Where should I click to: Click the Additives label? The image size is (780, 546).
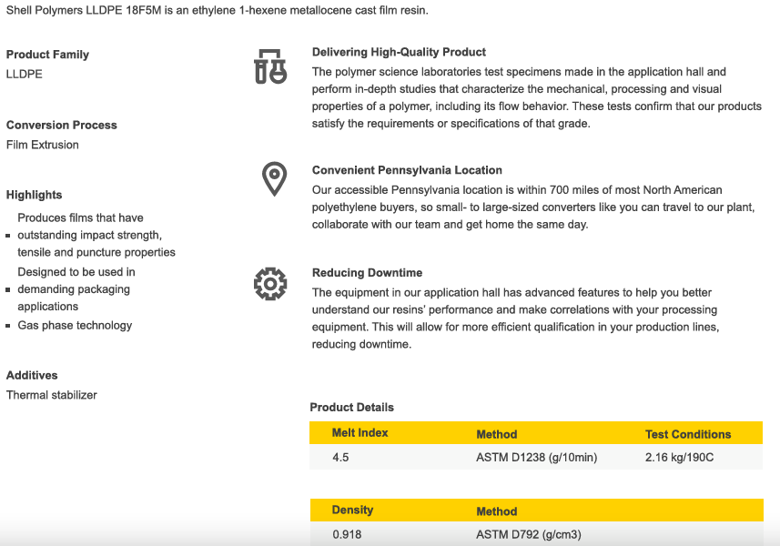32,376
